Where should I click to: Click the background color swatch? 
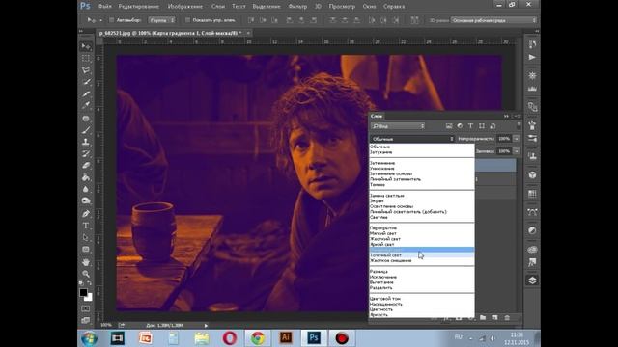(x=89, y=298)
